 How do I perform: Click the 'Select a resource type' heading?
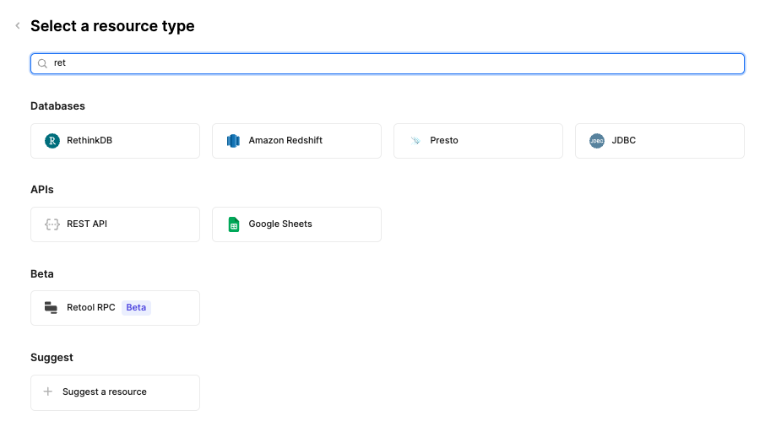[x=112, y=25]
